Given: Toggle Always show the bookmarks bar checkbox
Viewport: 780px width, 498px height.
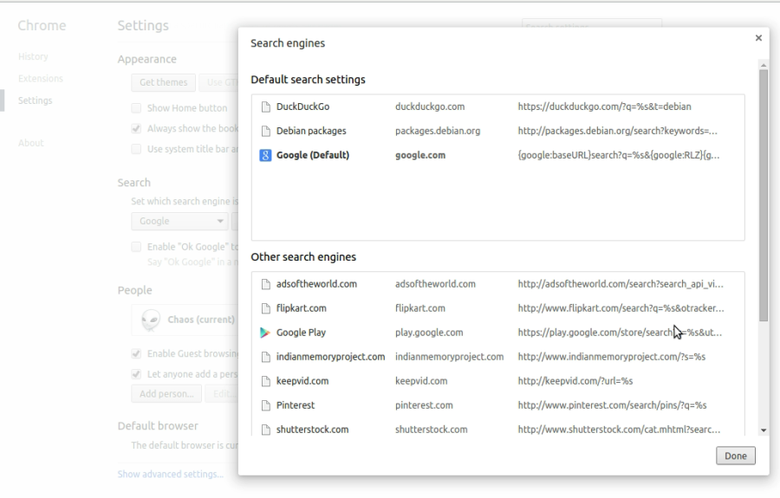Looking at the screenshot, I should [136, 128].
